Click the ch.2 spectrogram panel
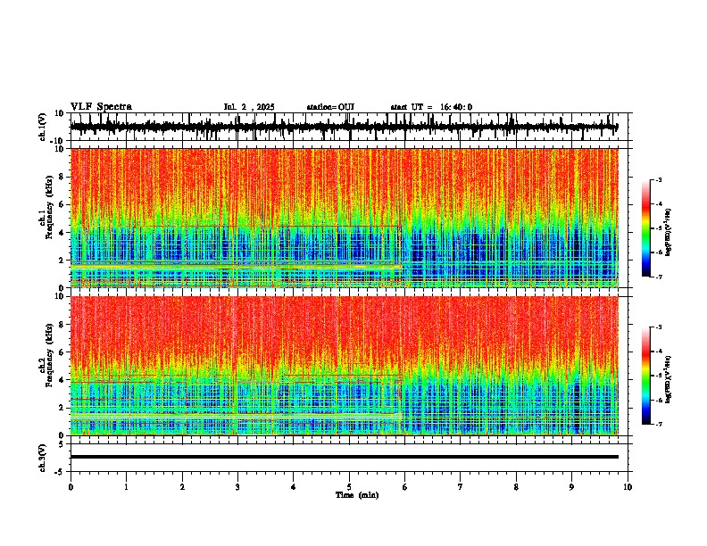Viewport: 707px width, 546px height. tap(344, 366)
